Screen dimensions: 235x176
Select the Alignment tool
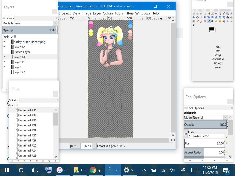[197, 17]
